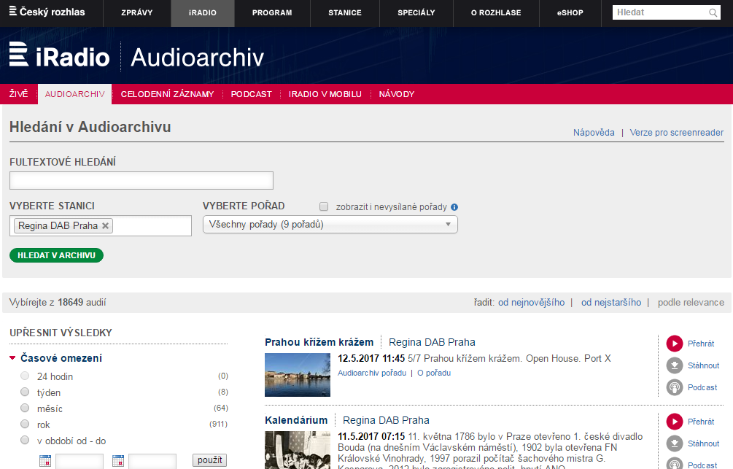Remove the Regina DAB Praha station tag
The height and width of the screenshot is (469, 733).
[x=106, y=226]
